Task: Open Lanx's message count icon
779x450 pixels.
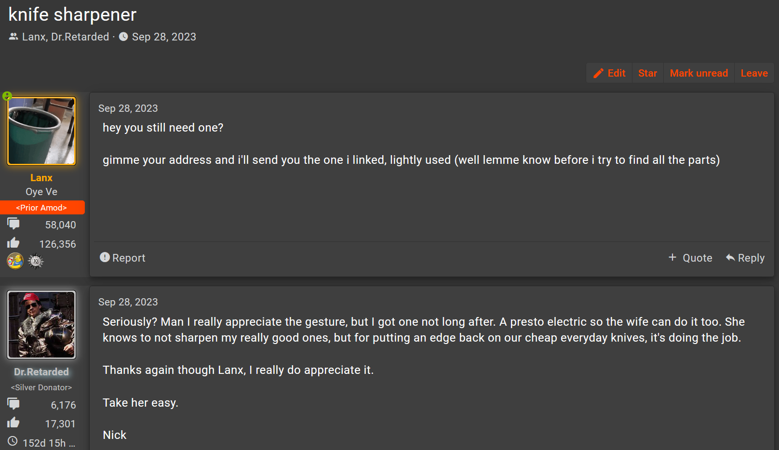Action: click(13, 224)
